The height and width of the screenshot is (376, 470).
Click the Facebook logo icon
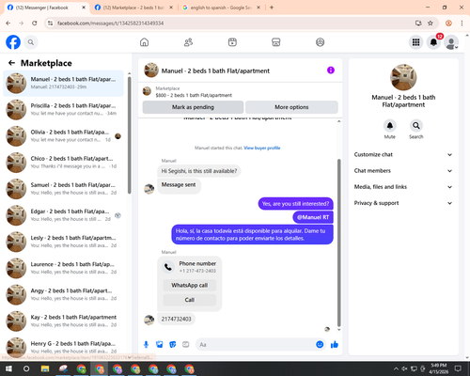click(x=13, y=42)
